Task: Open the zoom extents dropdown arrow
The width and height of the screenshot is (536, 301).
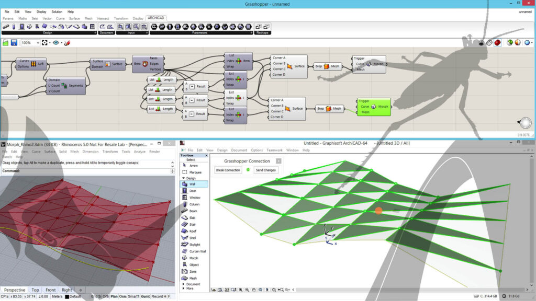Action: click(50, 43)
